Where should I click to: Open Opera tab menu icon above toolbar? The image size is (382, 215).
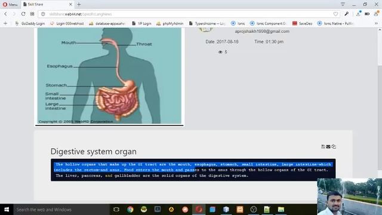pos(343,4)
